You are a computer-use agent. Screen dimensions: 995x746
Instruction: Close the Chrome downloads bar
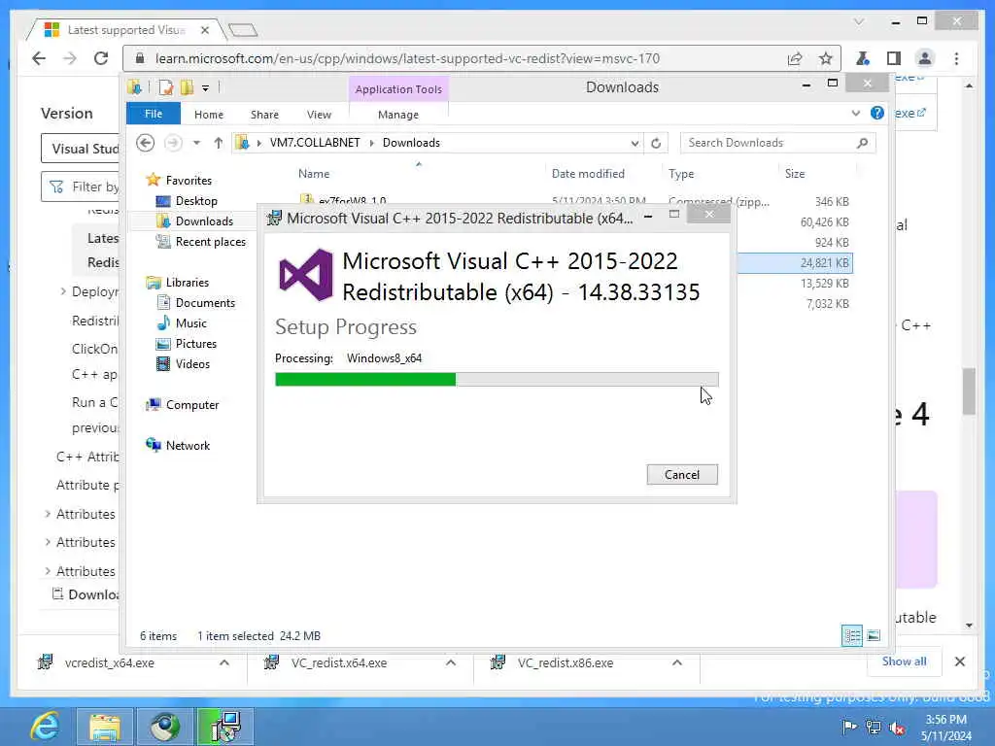(959, 661)
